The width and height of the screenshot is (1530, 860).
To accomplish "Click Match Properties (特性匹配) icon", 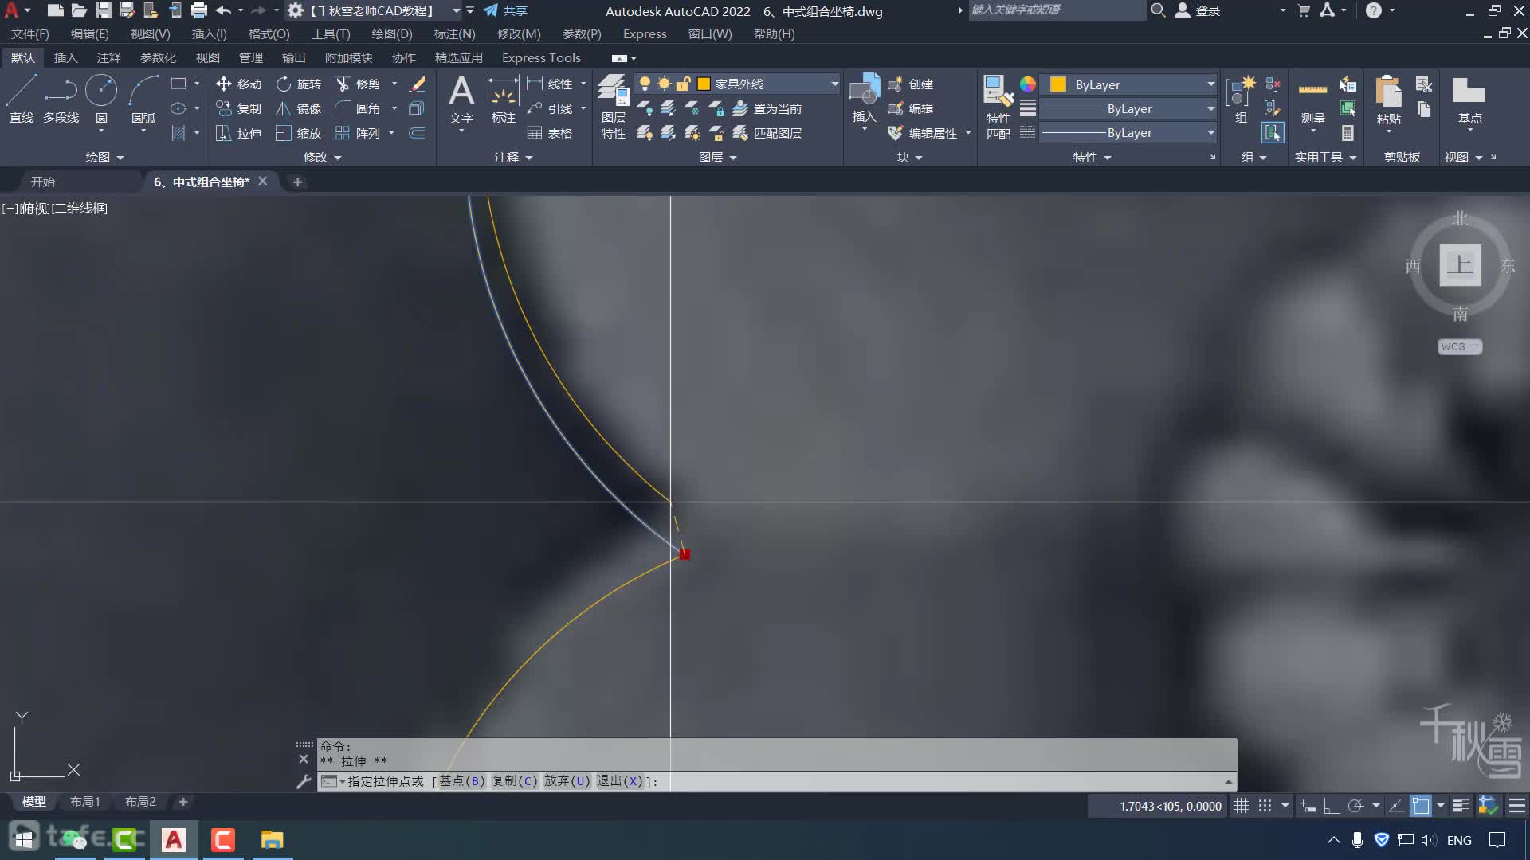I will click(x=998, y=107).
